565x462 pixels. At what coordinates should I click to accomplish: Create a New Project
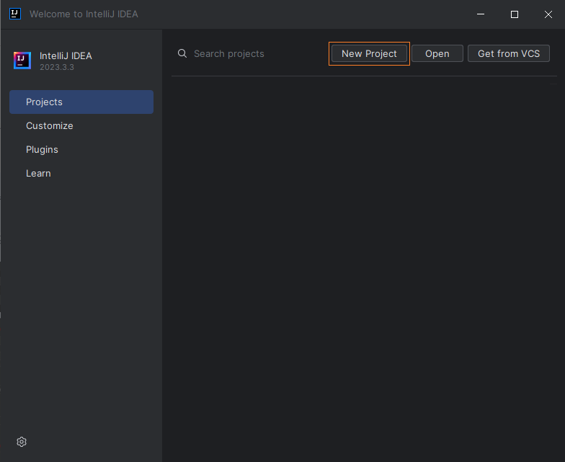click(369, 53)
